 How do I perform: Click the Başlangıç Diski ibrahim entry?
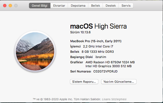click(88, 57)
